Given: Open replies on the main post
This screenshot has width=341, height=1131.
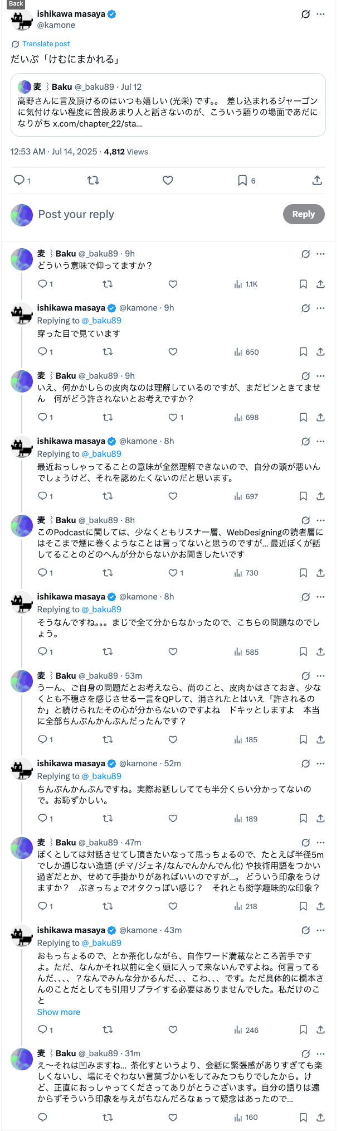Looking at the screenshot, I should [x=19, y=180].
